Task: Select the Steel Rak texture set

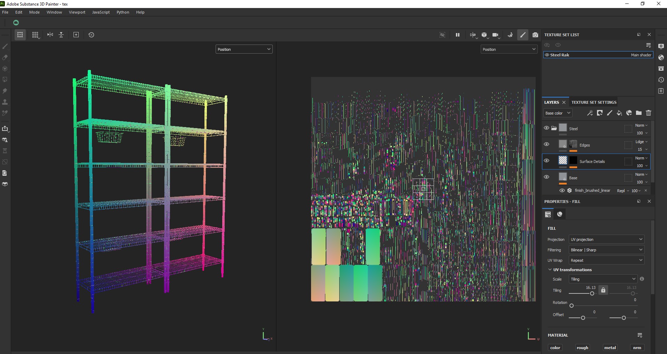Action: coord(598,55)
